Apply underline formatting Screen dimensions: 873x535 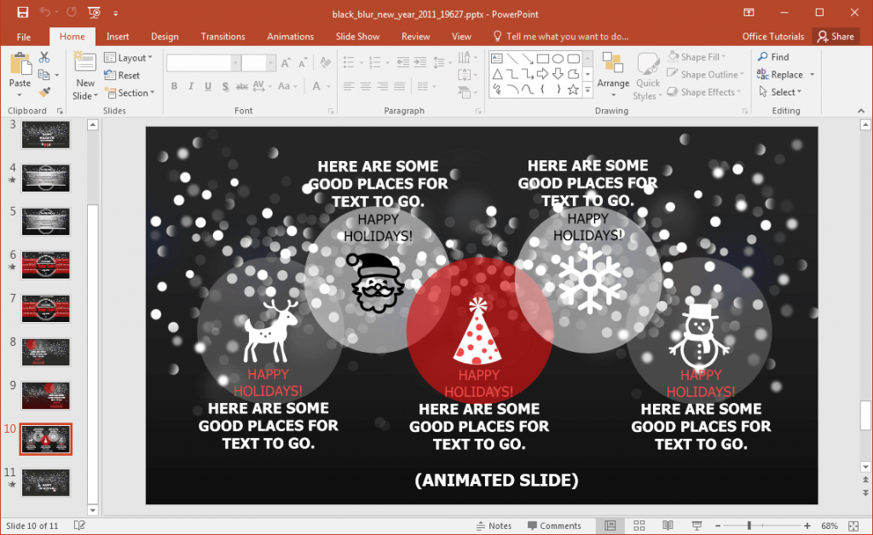207,86
